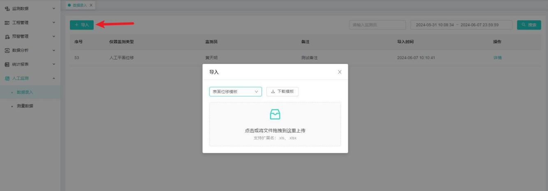This screenshot has width=548, height=191.
Task: Click the green 导入 button
Action: click(x=82, y=25)
